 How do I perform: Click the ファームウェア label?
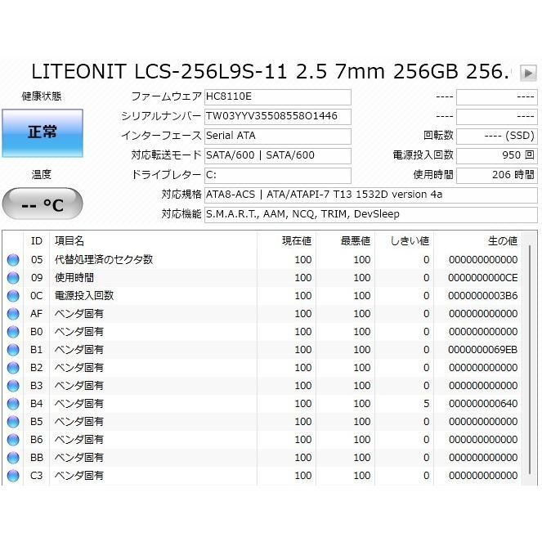166,96
